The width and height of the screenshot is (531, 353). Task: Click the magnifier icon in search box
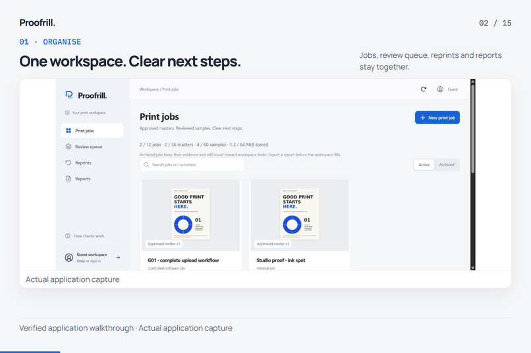pyautogui.click(x=146, y=165)
